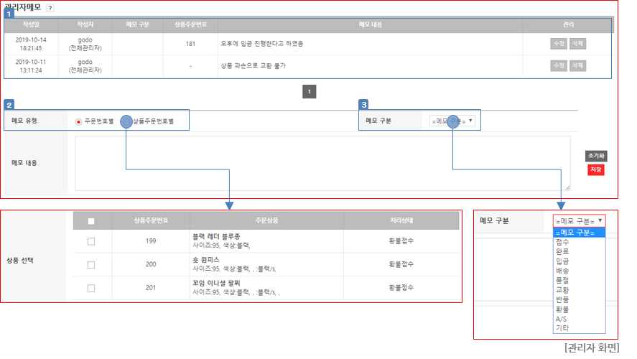Check the box for product order 199
637x359 pixels.
(x=91, y=241)
